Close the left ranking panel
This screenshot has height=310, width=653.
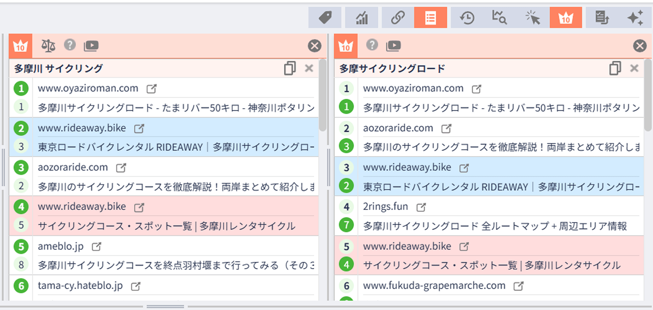point(315,46)
